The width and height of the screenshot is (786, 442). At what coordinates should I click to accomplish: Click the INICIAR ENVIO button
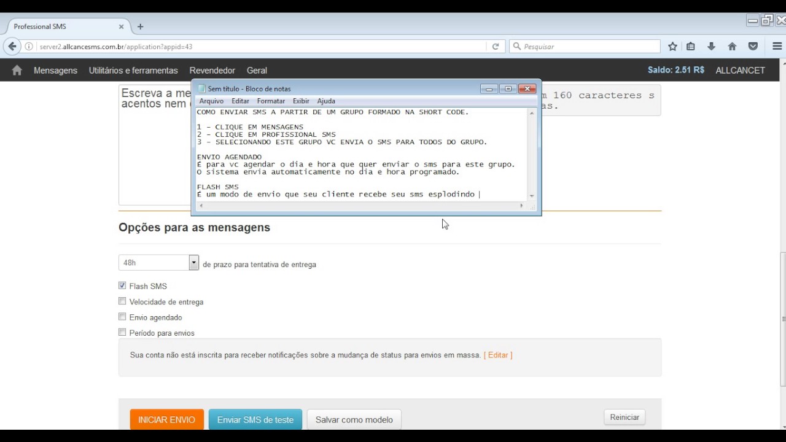(166, 420)
